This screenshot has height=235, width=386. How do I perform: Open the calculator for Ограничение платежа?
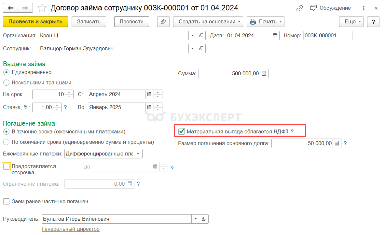(130, 184)
